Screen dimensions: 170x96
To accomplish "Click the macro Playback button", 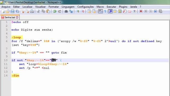I will pyautogui.click(x=151, y=11).
